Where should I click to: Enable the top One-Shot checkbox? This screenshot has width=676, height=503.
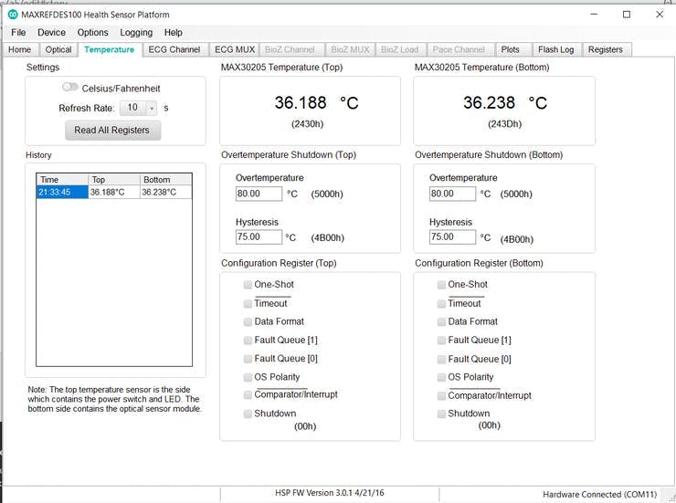tap(248, 285)
